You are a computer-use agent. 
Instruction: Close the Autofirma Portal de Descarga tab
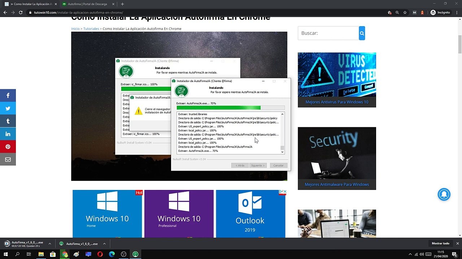(x=113, y=4)
